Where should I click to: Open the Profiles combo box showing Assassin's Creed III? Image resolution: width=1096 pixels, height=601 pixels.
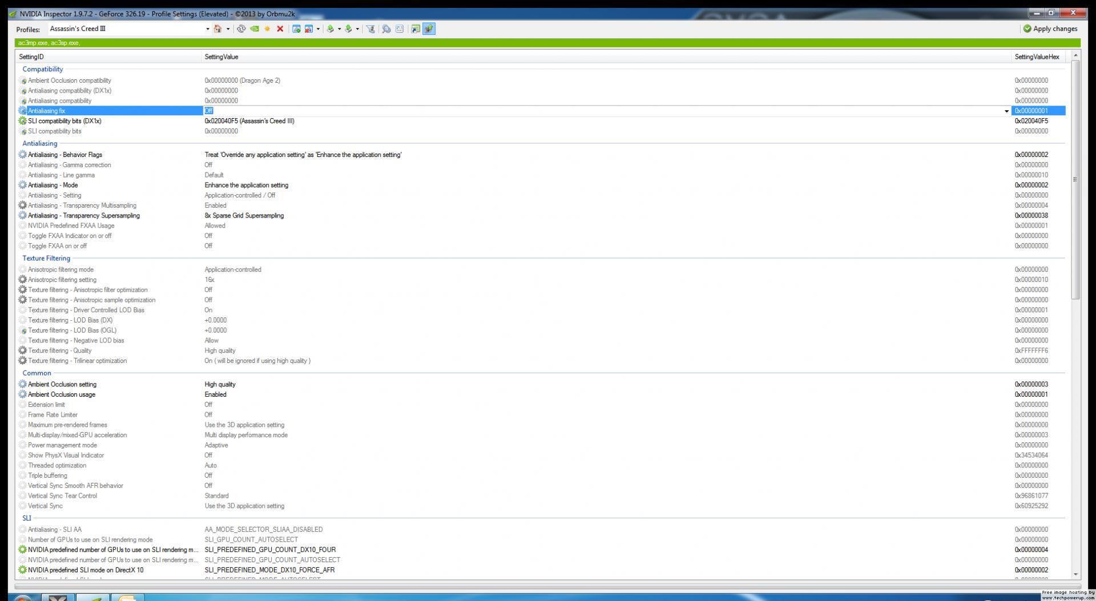click(x=129, y=29)
